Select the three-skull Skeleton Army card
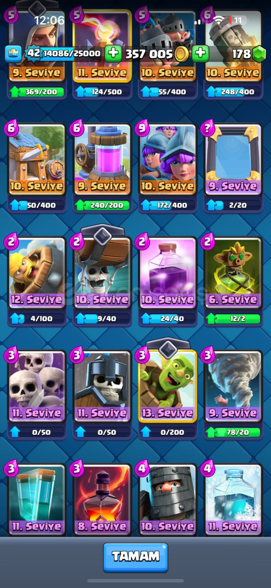Image resolution: width=271 pixels, height=588 pixels. [x=37, y=387]
